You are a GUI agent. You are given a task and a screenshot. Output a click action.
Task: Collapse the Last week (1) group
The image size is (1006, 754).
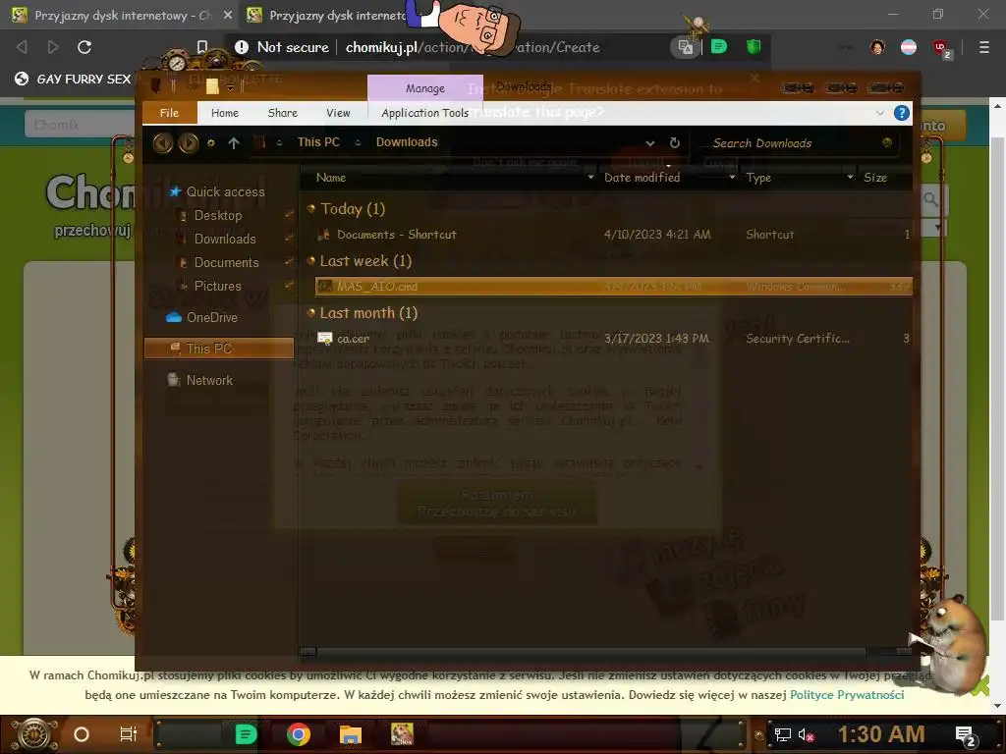(x=311, y=260)
